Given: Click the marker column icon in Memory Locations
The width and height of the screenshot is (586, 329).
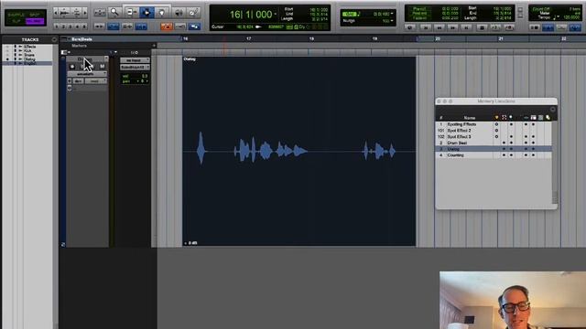Looking at the screenshot, I should pos(496,118).
